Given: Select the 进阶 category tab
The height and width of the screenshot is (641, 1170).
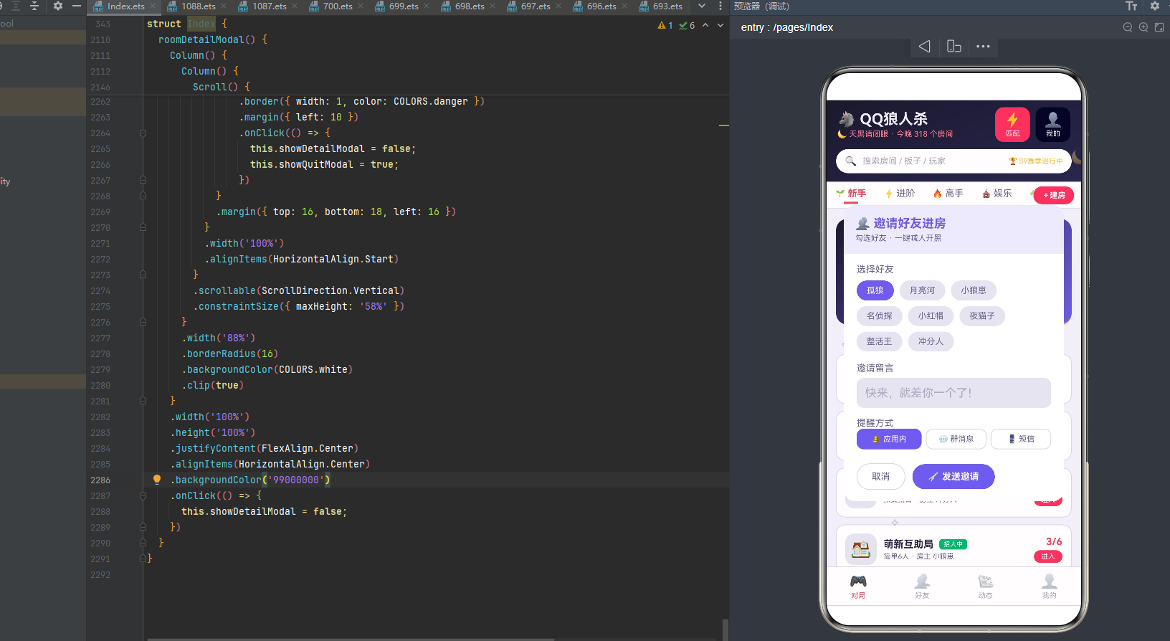Looking at the screenshot, I should point(900,194).
